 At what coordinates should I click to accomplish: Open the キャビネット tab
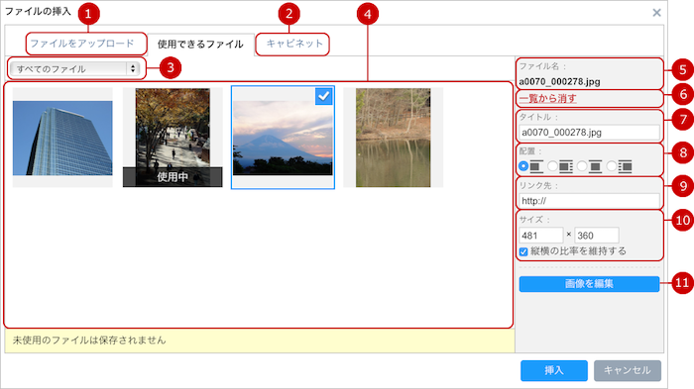(x=294, y=44)
